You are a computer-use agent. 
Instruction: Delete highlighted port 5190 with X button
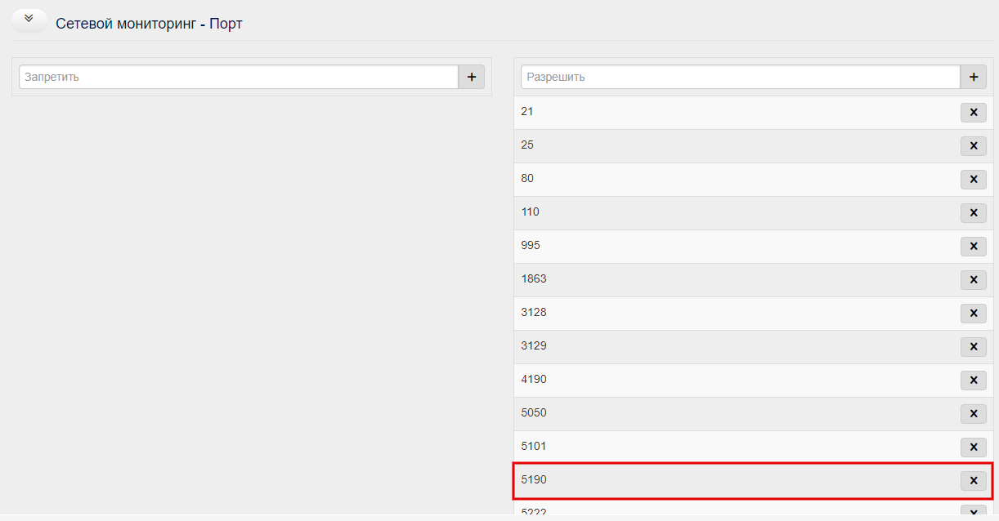click(973, 481)
